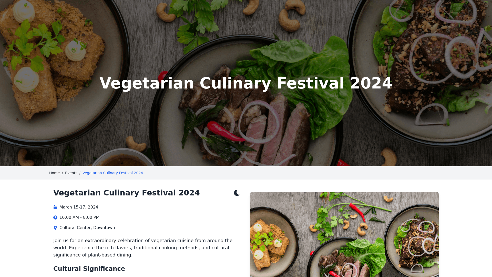Viewport: 492px width, 277px height.
Task: Open the festival food photo thumbnail
Action: pos(344,234)
